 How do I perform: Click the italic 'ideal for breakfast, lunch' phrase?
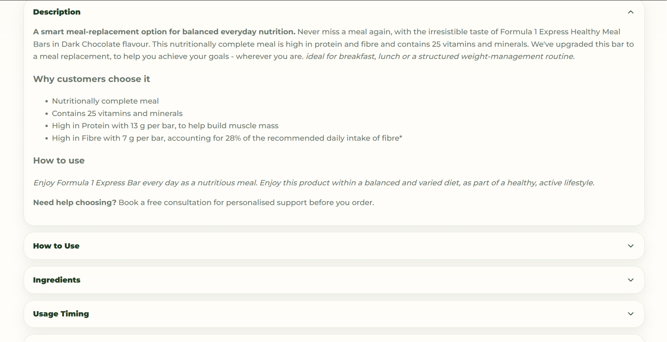440,56
